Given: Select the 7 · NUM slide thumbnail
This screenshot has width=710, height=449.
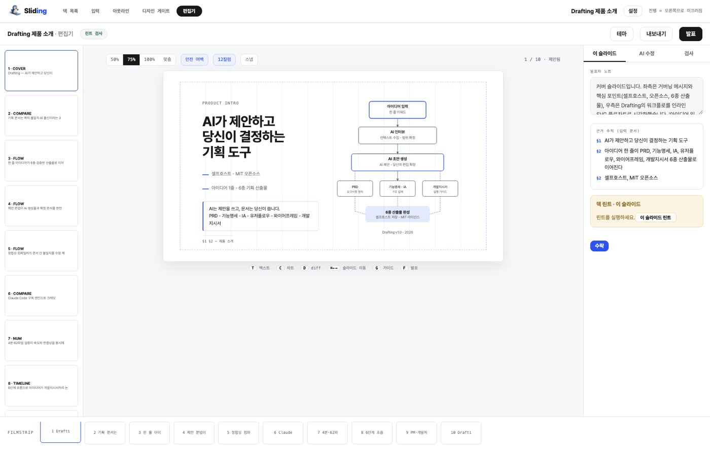Looking at the screenshot, I should pos(41,341).
